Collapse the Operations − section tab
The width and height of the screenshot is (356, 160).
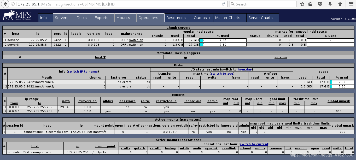(150, 18)
